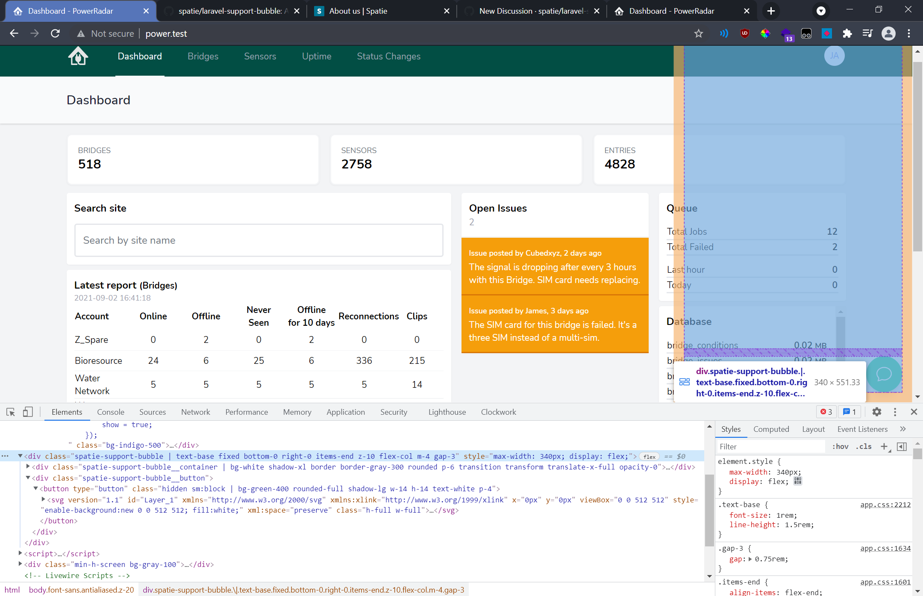Go back with the browser back arrow
This screenshot has width=923, height=596.
pos(14,33)
